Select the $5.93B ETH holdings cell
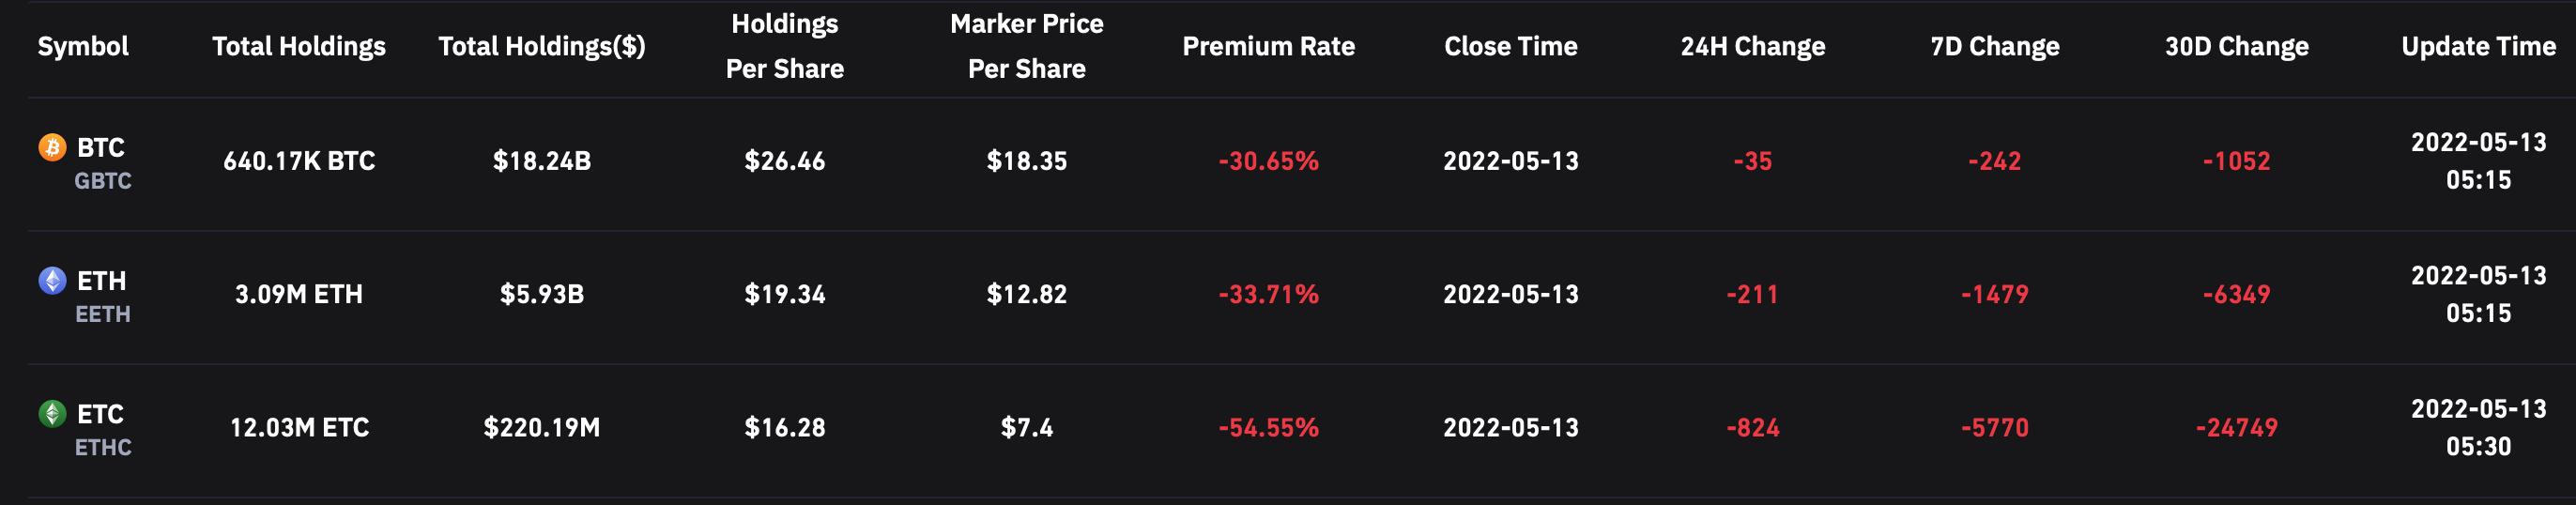2576x505 pixels. pos(541,295)
